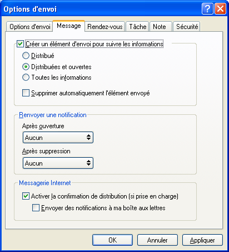Open the Après ouverture dropdown
This screenshot has width=229, height=252.
point(58,138)
